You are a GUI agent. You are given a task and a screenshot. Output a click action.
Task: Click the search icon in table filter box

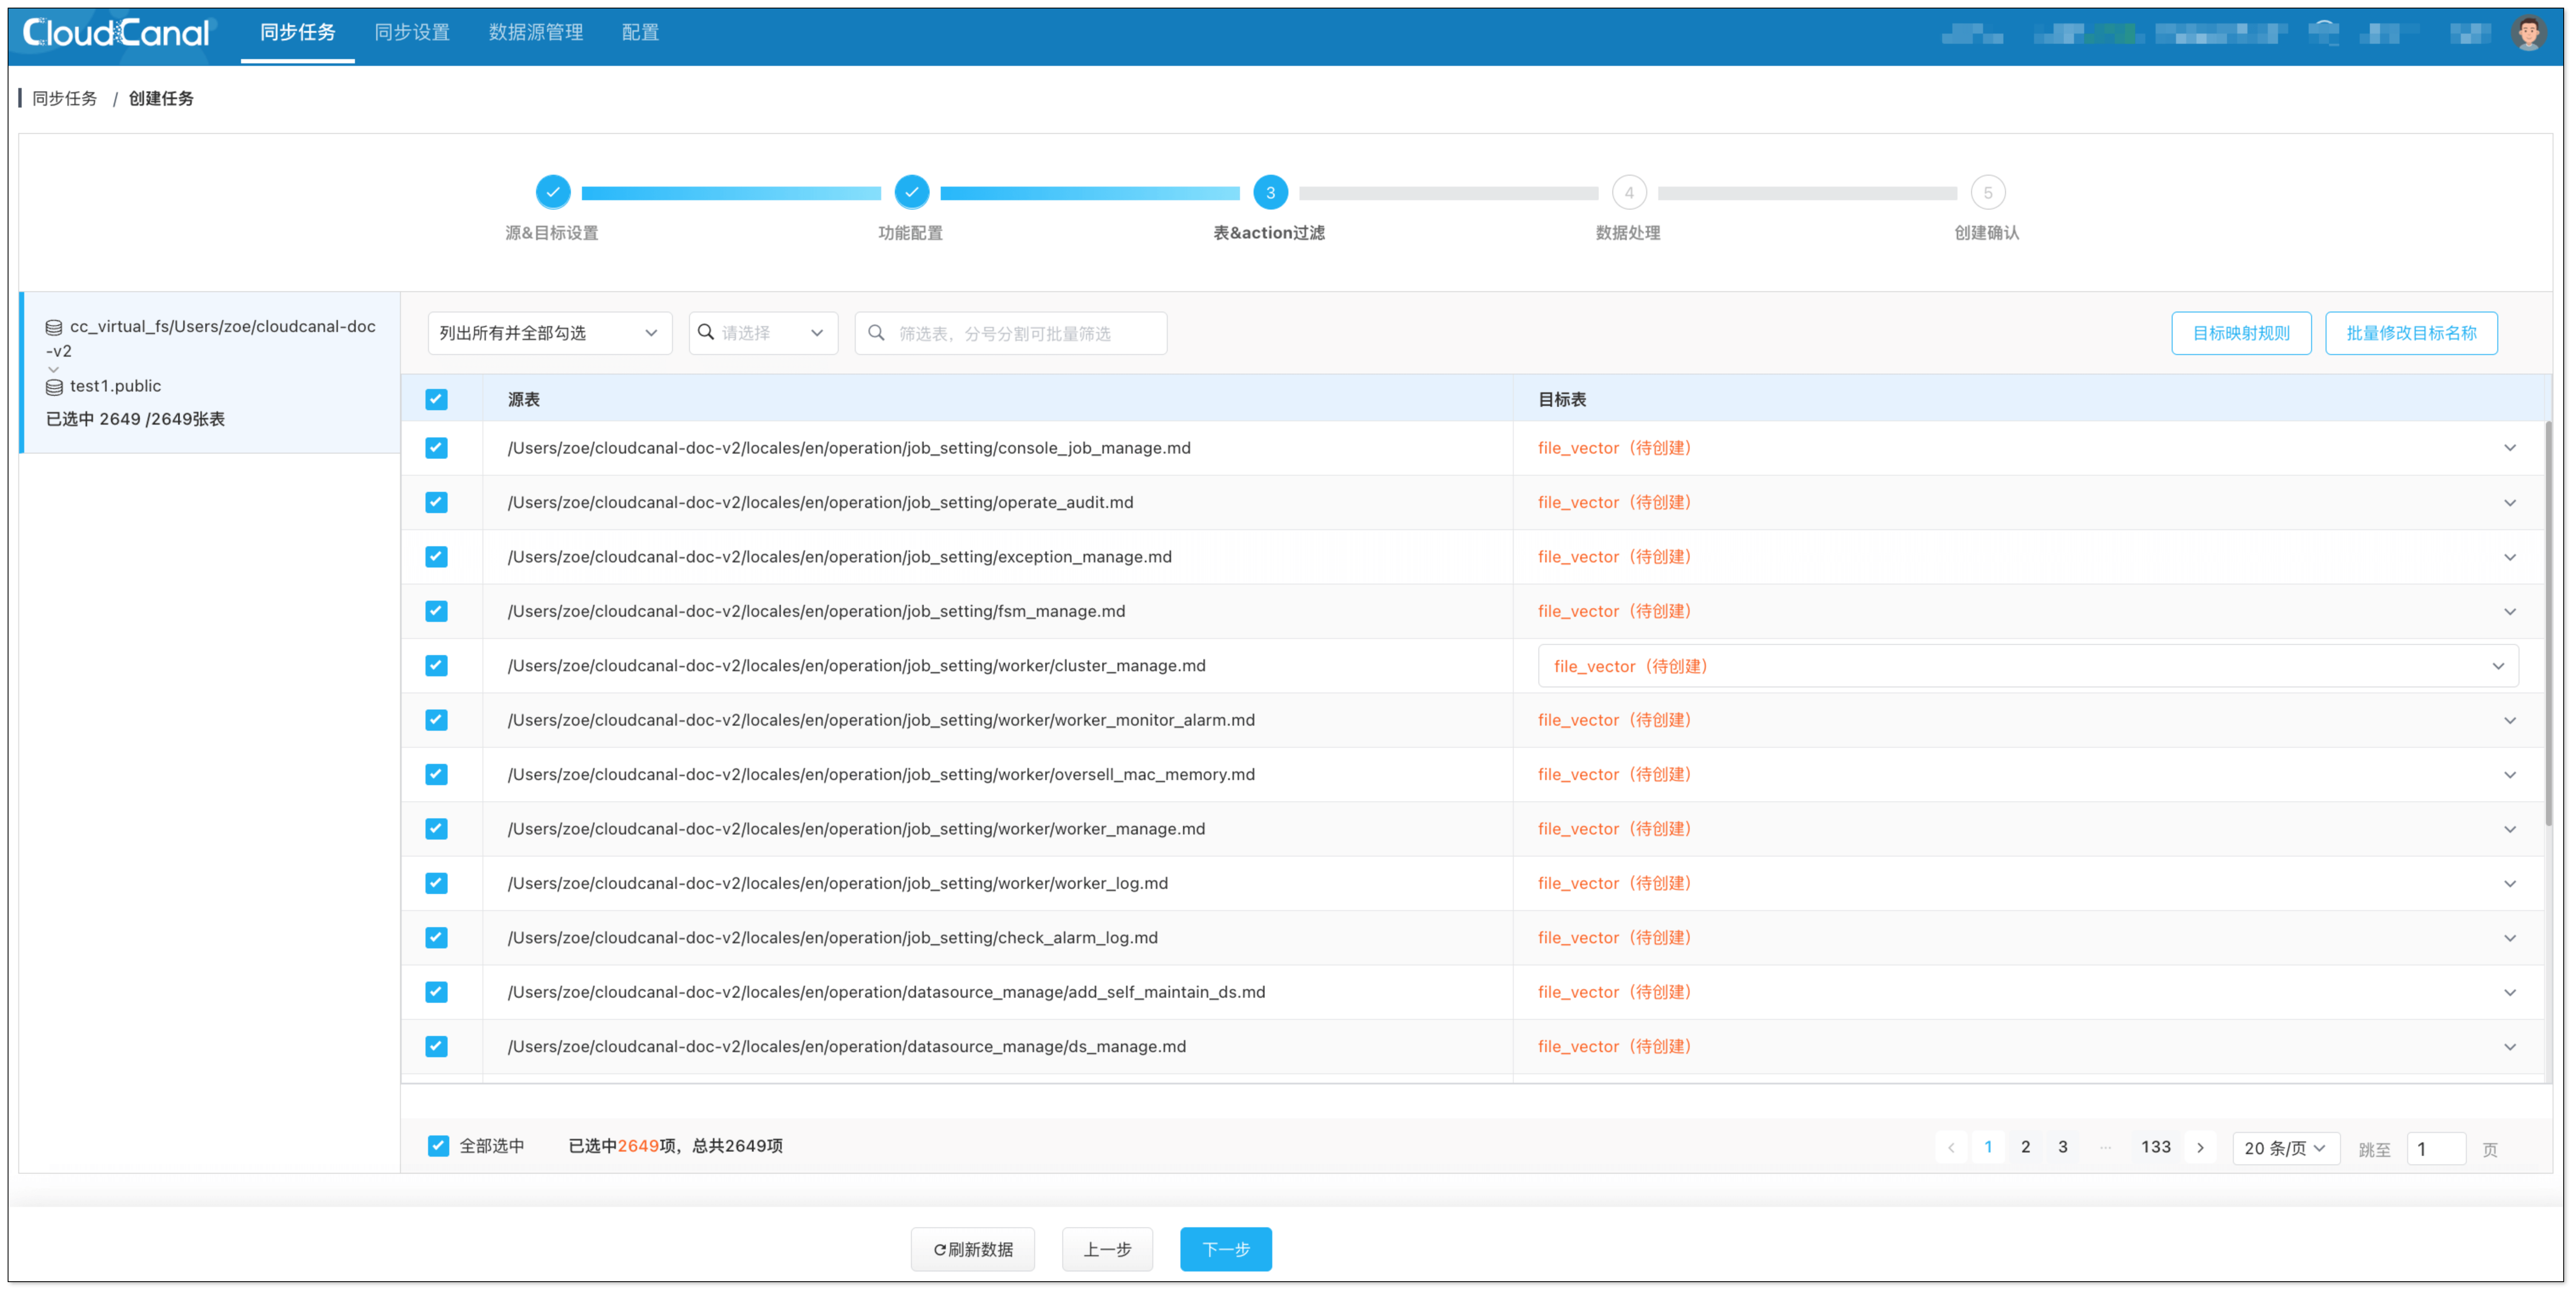877,333
